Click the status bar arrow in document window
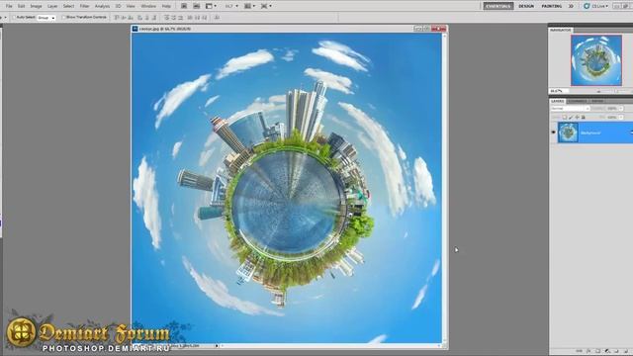 (x=217, y=346)
